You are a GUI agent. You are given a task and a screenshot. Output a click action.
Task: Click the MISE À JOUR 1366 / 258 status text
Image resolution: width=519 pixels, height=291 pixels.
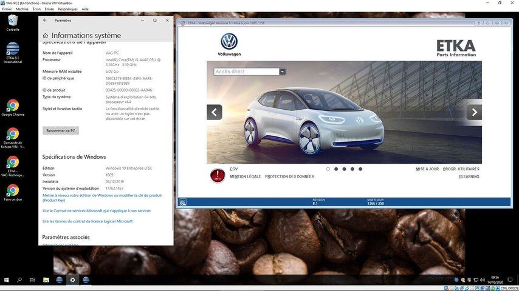(376, 202)
